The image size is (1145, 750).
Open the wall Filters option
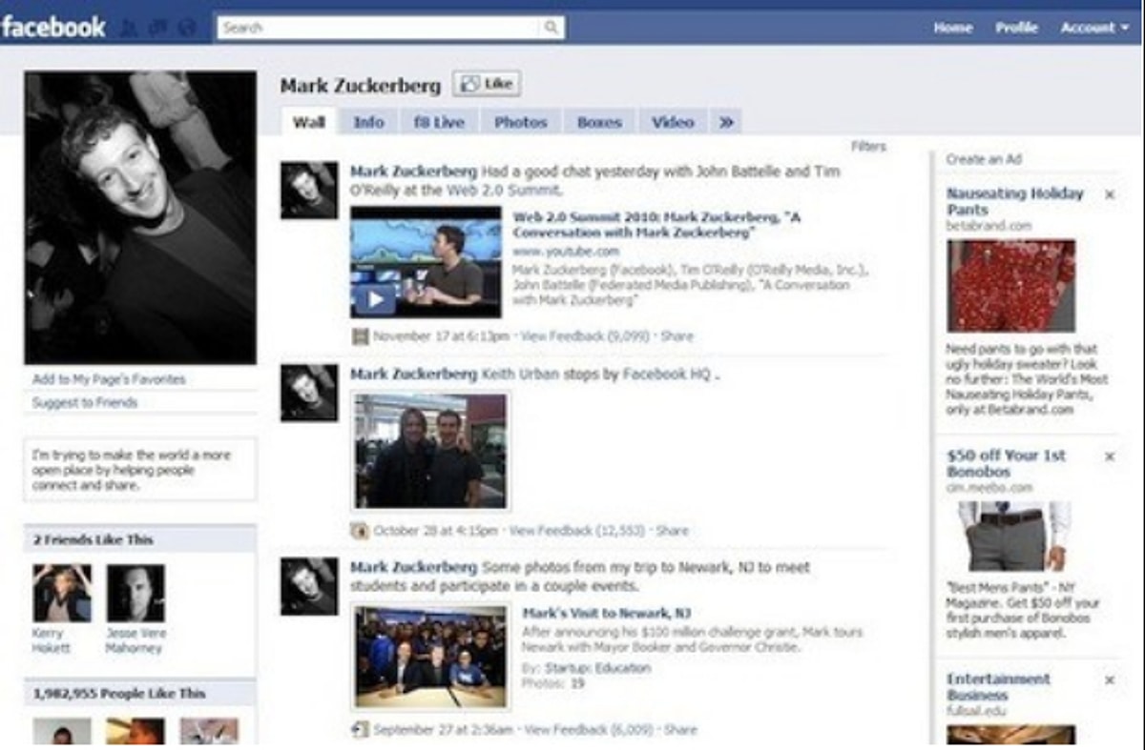868,147
